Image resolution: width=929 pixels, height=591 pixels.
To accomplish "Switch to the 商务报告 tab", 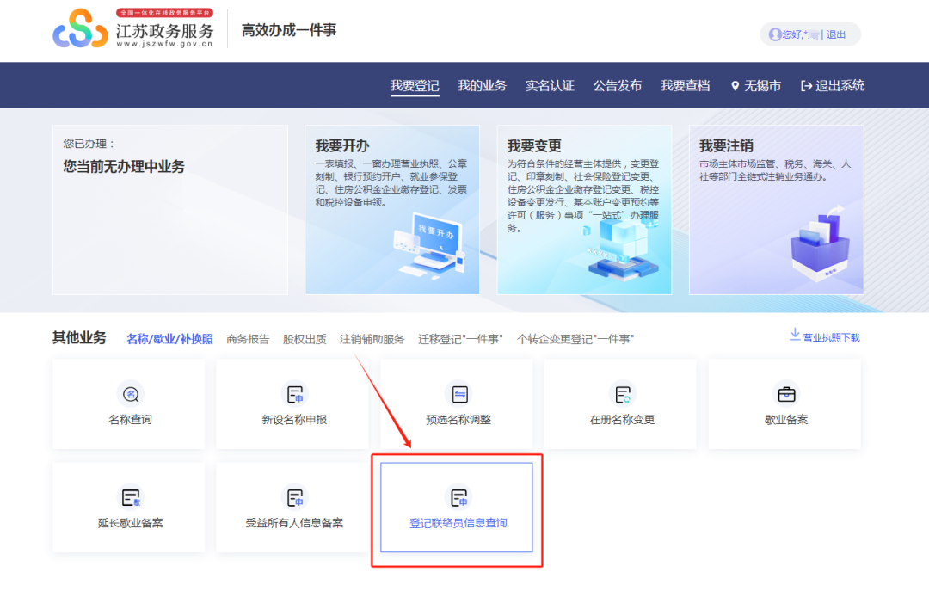I will click(248, 339).
